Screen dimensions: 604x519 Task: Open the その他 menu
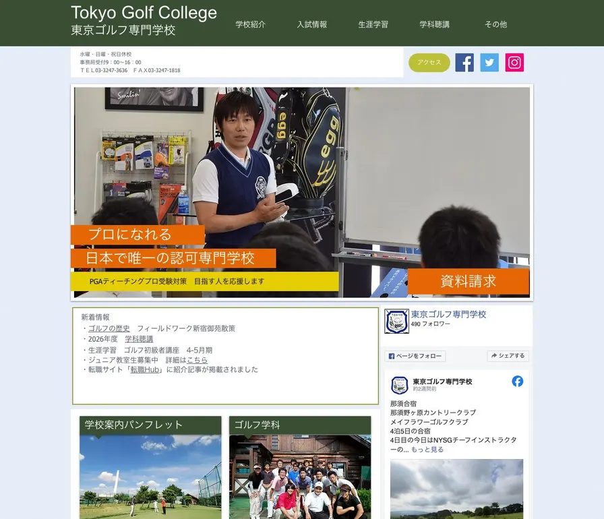click(495, 24)
